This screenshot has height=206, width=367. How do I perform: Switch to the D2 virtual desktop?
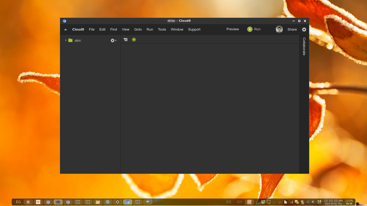click(228, 202)
